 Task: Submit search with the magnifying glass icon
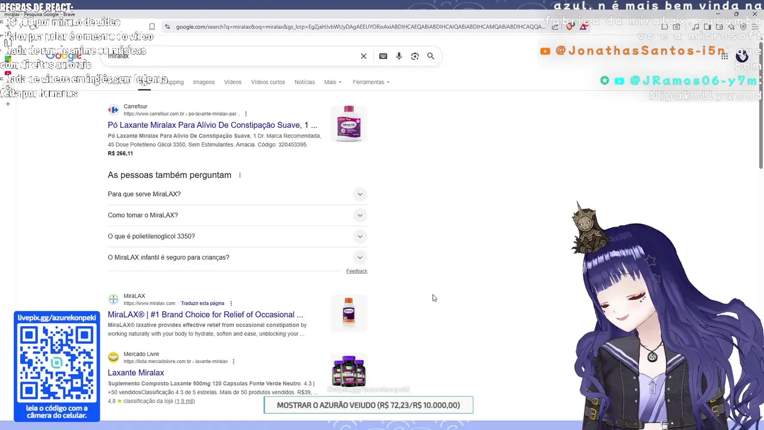[x=430, y=56]
